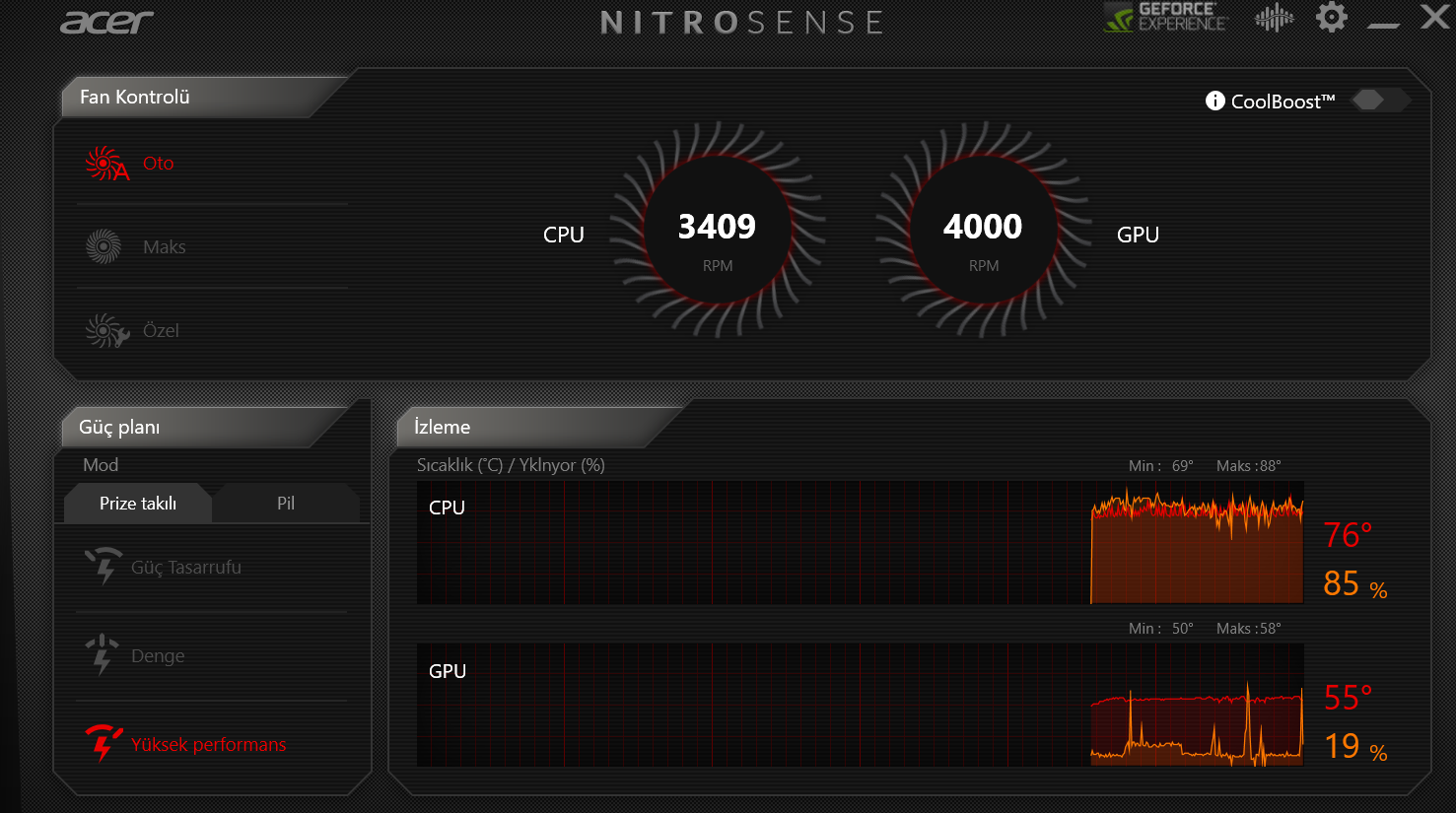This screenshot has height=813, width=1456.
Task: Open the settings gear
Action: point(1331,17)
